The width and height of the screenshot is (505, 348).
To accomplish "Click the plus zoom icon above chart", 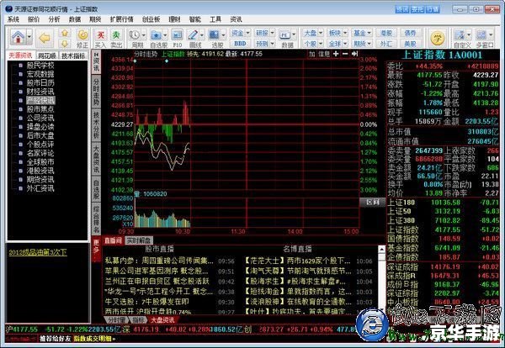I will (336, 54).
